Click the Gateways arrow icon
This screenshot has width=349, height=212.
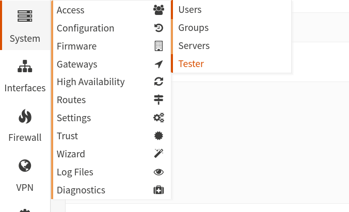158,64
